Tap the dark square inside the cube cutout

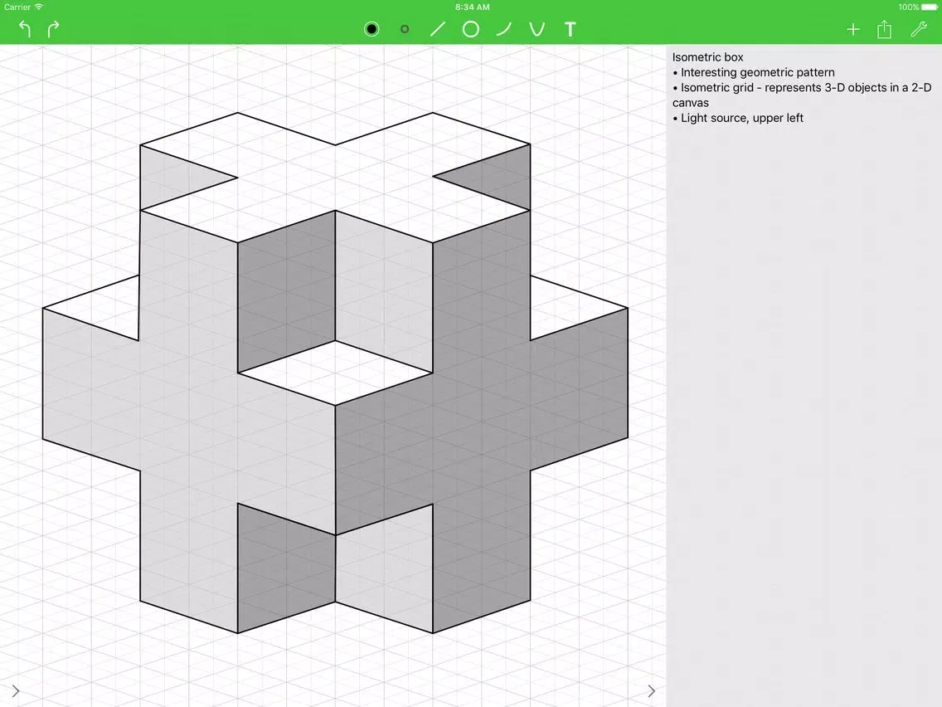(x=286, y=291)
